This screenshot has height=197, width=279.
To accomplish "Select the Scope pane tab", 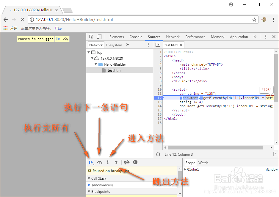I will pos(190,163).
